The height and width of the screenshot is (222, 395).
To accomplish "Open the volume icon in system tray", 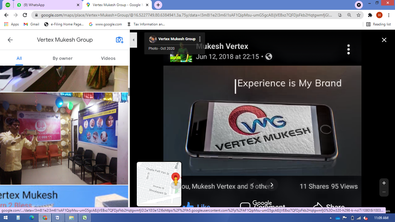I will pyautogui.click(x=366, y=218).
